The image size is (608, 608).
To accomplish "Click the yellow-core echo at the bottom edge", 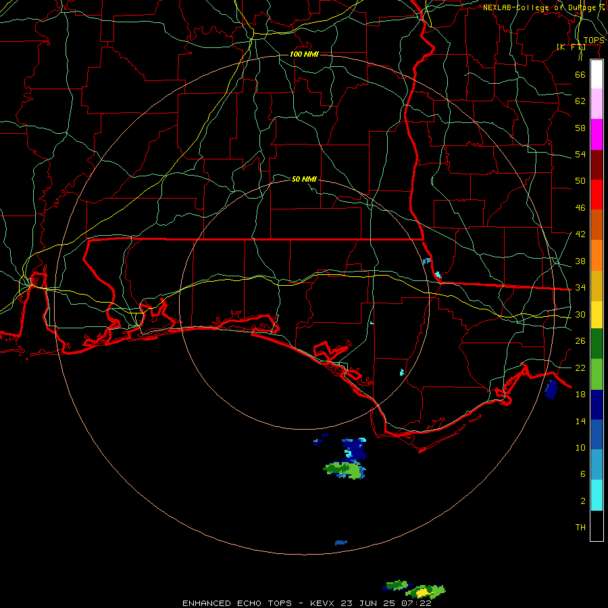I will tap(426, 592).
